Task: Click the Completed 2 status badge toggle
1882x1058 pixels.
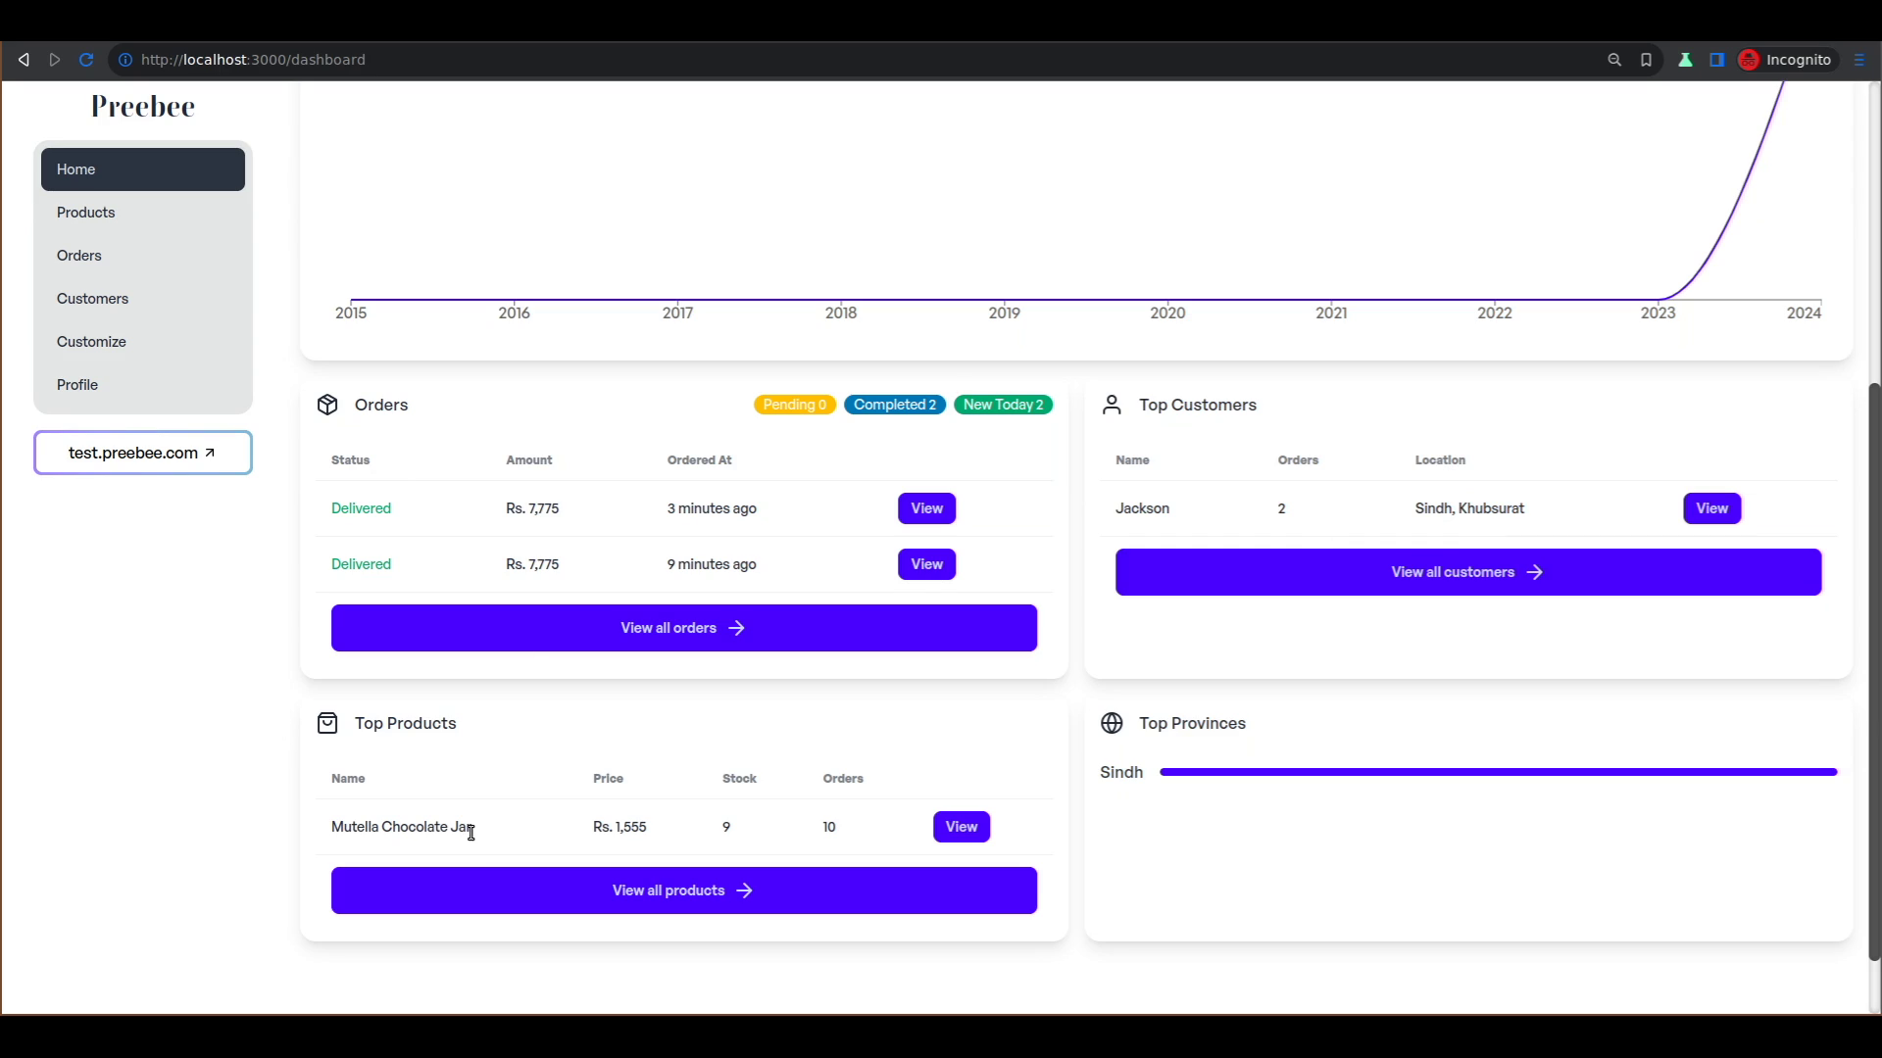Action: (x=896, y=405)
